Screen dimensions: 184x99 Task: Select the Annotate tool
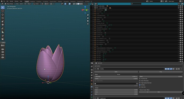[3, 28]
